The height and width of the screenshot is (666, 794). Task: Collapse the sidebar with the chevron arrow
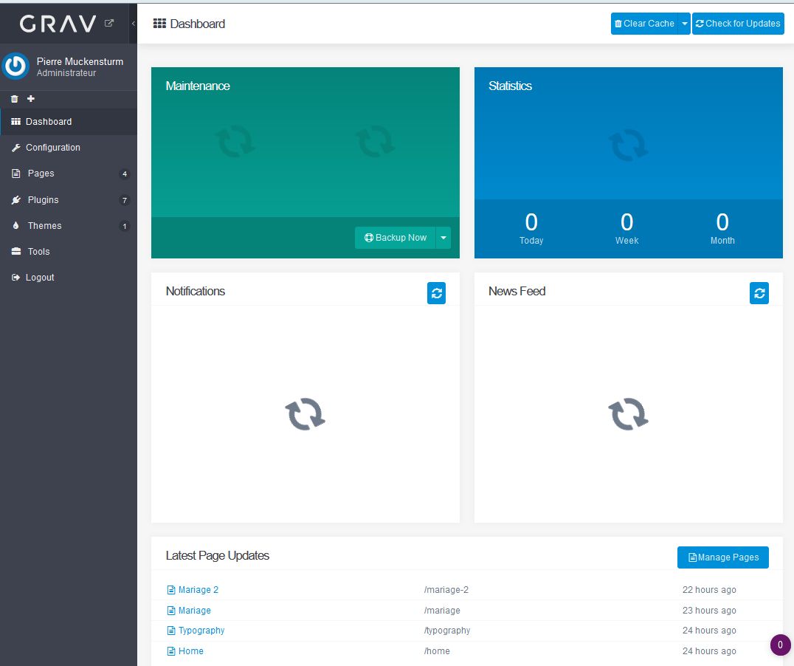[133, 24]
